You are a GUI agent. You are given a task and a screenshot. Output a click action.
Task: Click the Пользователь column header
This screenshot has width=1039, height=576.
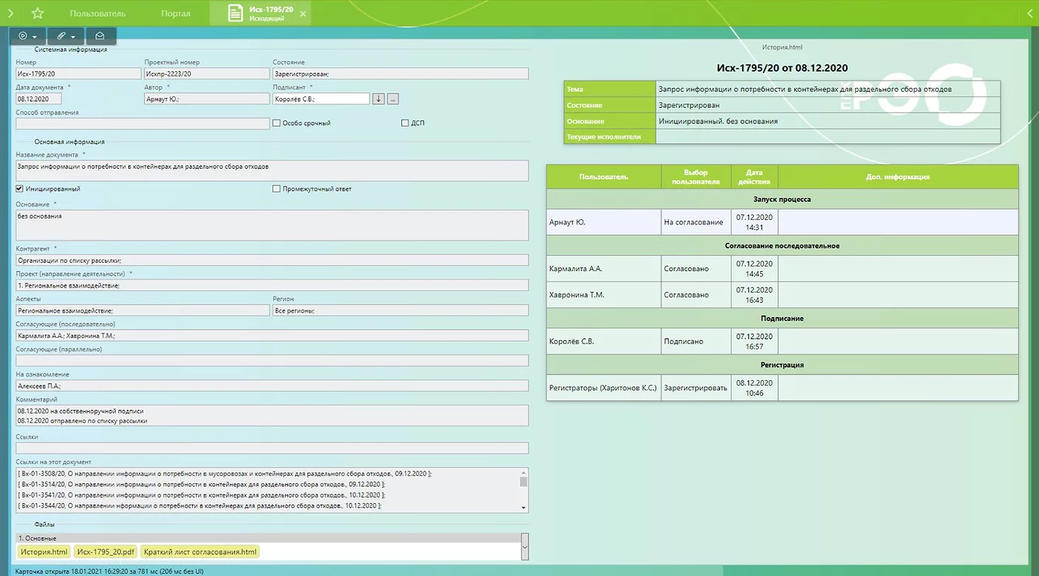[x=603, y=177]
